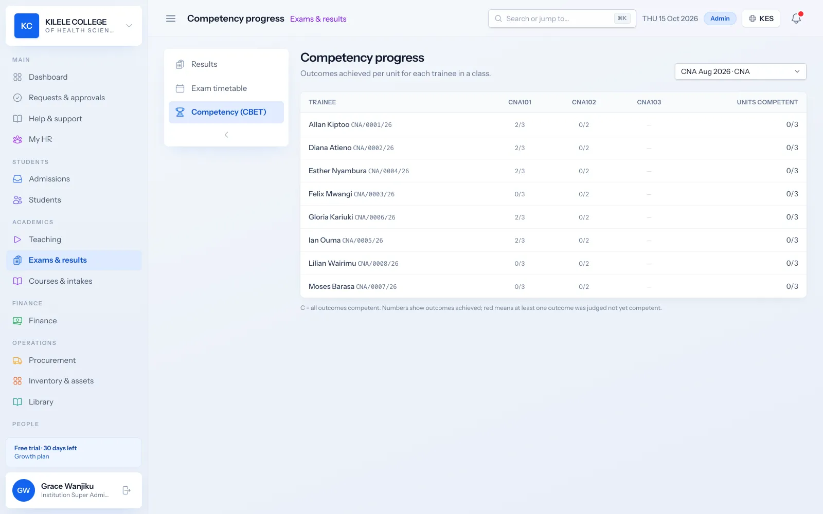823x514 pixels.
Task: Click the Students users icon
Action: tap(17, 200)
